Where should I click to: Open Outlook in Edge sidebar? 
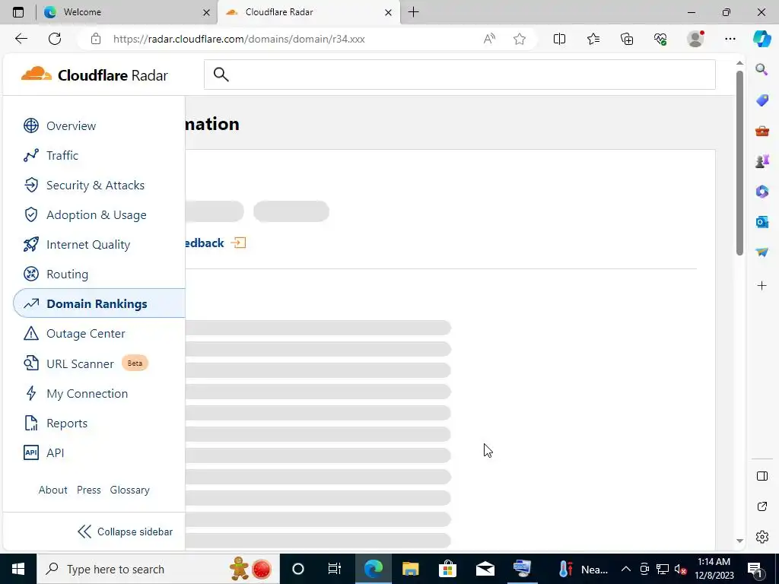pos(762,221)
